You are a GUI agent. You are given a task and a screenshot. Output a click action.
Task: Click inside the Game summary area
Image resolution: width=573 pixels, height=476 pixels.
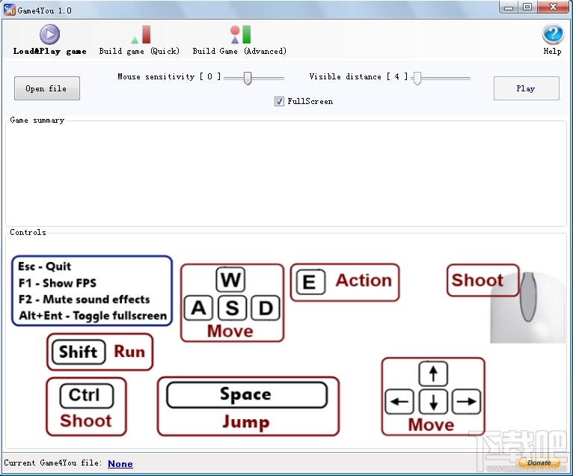(286, 174)
